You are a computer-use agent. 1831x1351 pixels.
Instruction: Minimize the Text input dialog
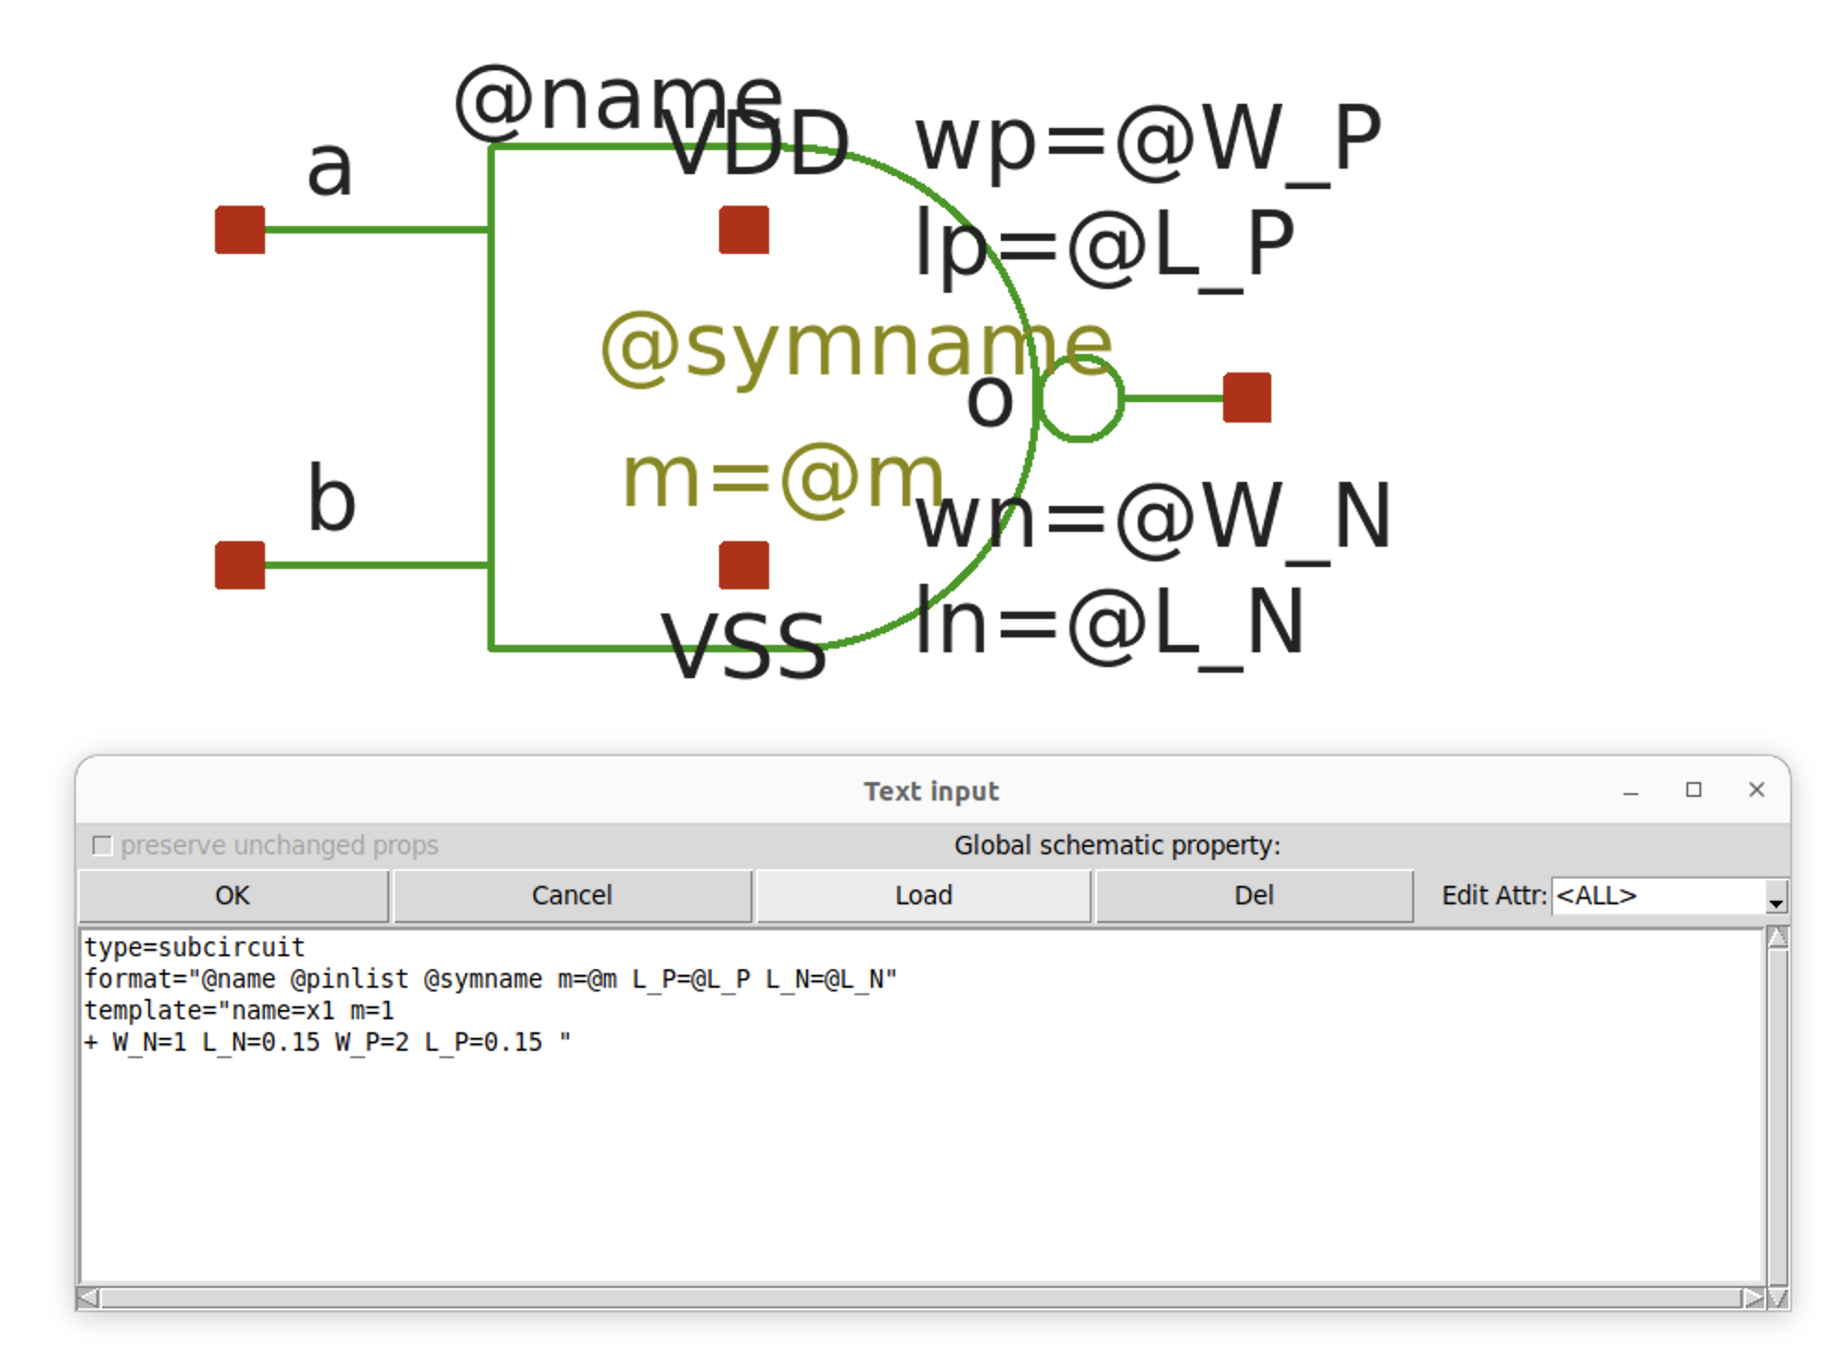point(1631,791)
